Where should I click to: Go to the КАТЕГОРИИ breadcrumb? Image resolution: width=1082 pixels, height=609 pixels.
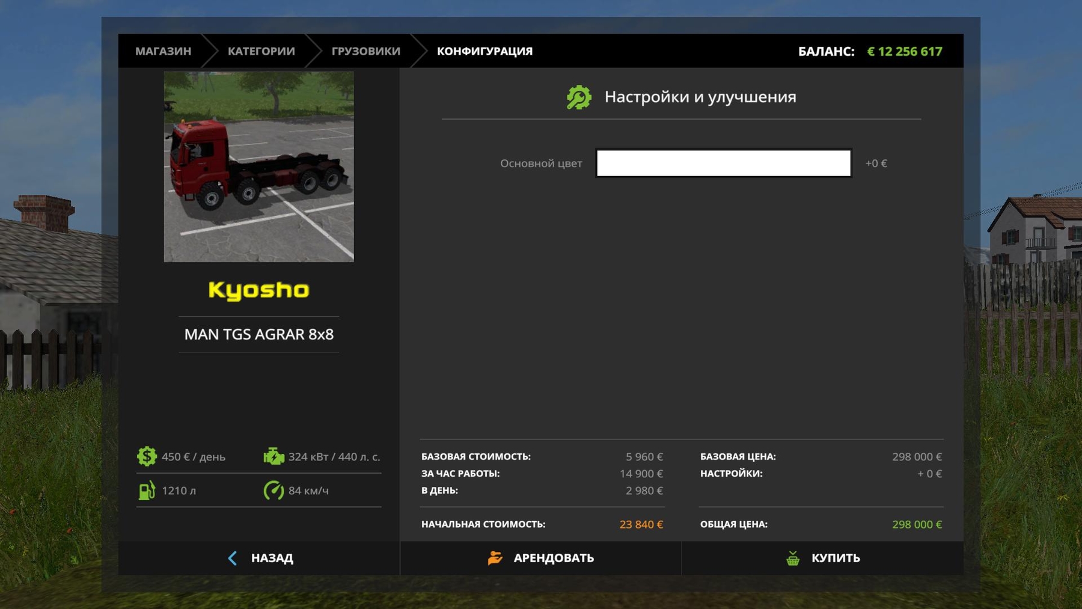click(261, 51)
